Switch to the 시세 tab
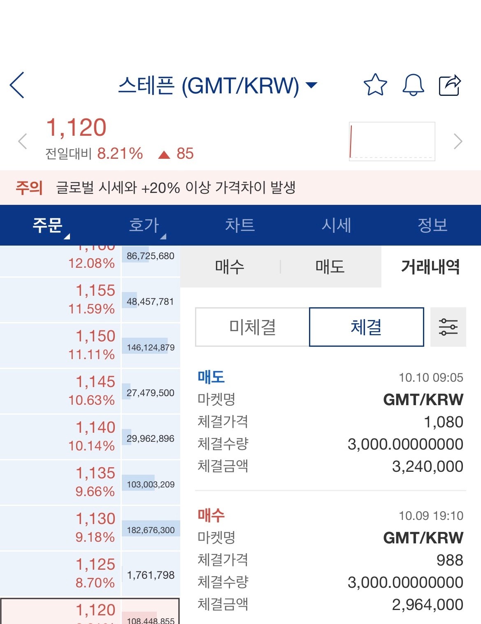This screenshot has width=481, height=624. [337, 225]
